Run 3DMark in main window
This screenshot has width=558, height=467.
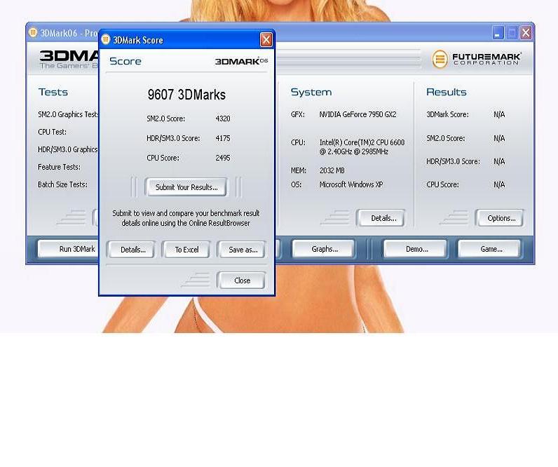pyautogui.click(x=69, y=249)
